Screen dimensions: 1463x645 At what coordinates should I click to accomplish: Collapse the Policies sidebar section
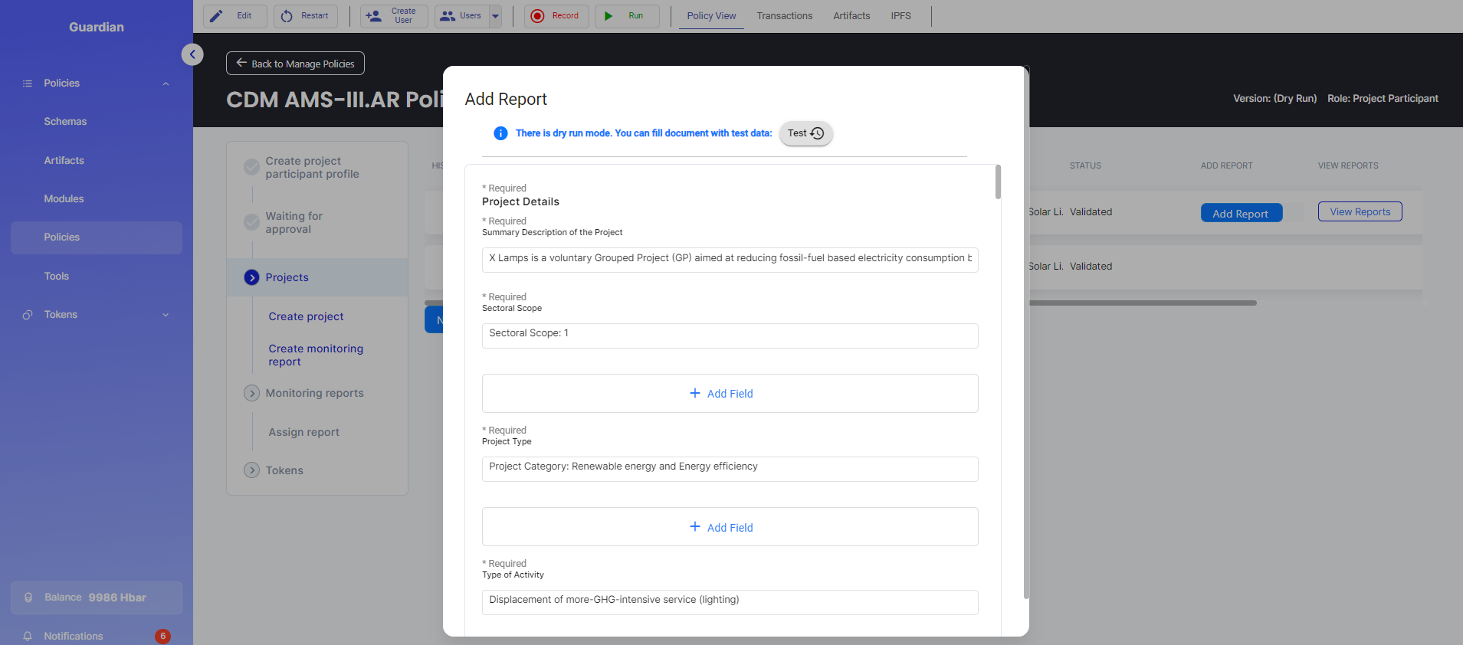click(x=166, y=83)
